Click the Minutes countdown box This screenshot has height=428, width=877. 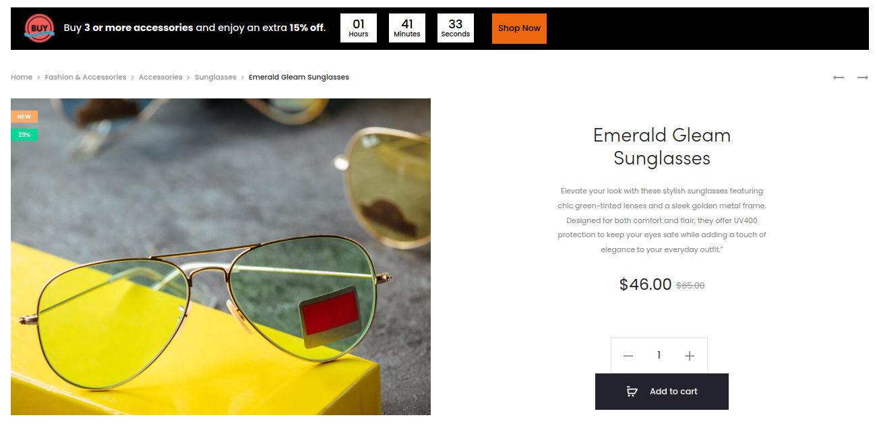(x=407, y=28)
